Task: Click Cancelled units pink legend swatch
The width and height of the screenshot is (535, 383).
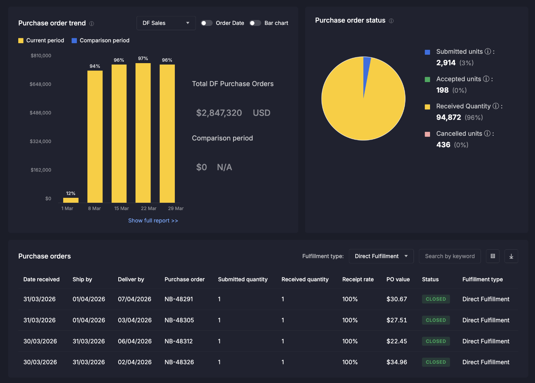Action: 427,134
